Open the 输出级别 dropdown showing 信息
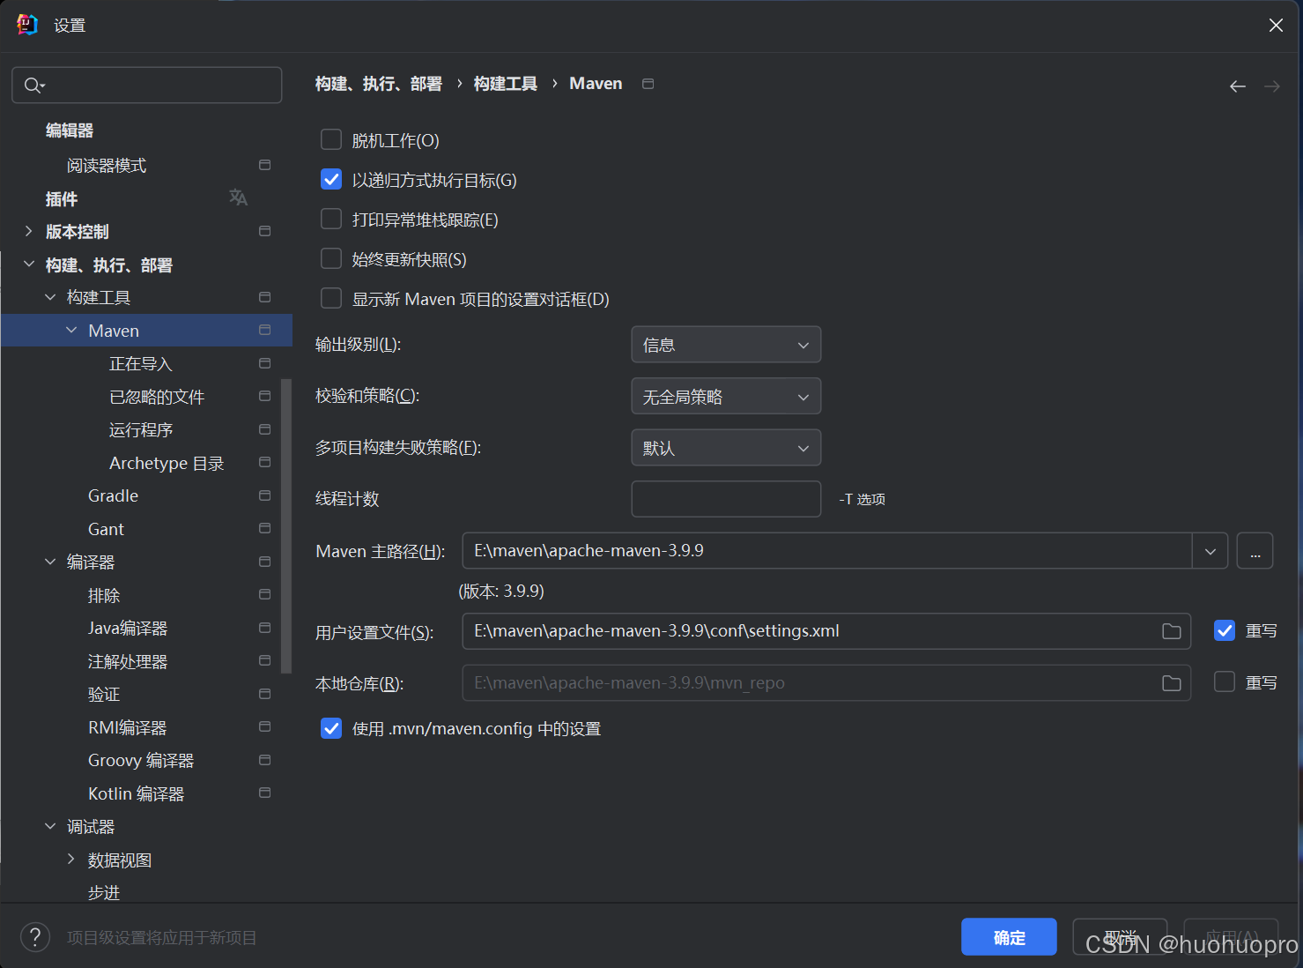This screenshot has height=968, width=1303. (726, 345)
